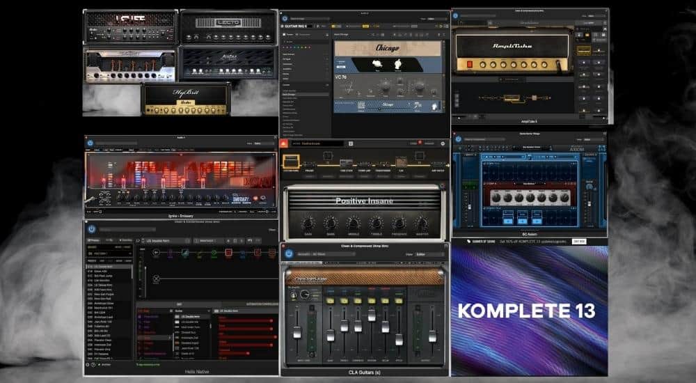Click the white button on Komplete 13 banner
This screenshot has height=383, width=696.
point(579,241)
